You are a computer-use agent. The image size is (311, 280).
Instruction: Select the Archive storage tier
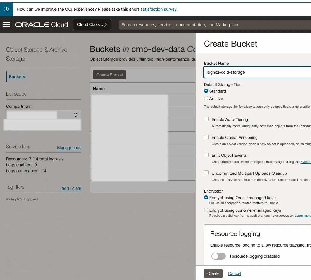coord(206,99)
